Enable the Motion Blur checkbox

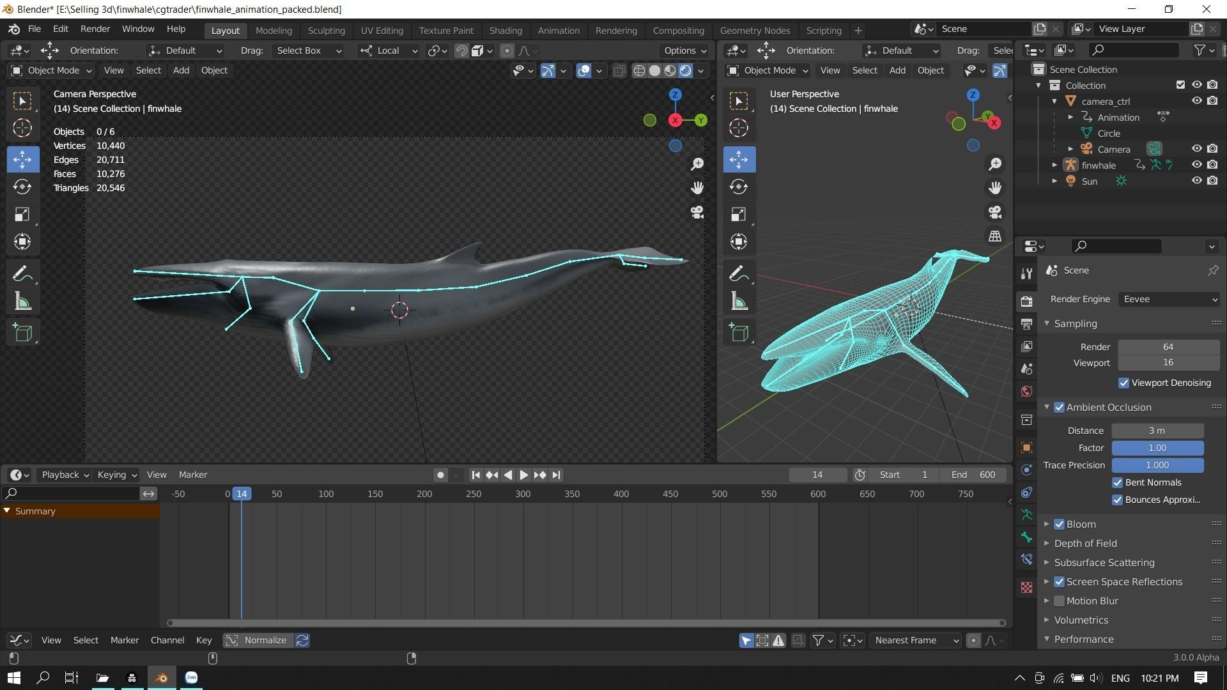(1060, 601)
